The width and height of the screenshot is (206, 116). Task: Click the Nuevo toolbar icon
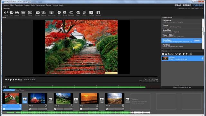(x=6, y=13)
